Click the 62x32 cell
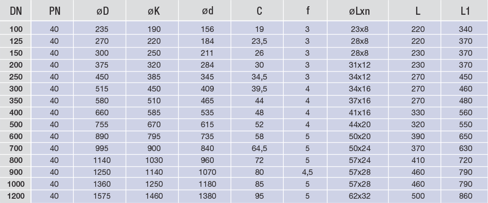The image size is (488, 203). tap(359, 196)
